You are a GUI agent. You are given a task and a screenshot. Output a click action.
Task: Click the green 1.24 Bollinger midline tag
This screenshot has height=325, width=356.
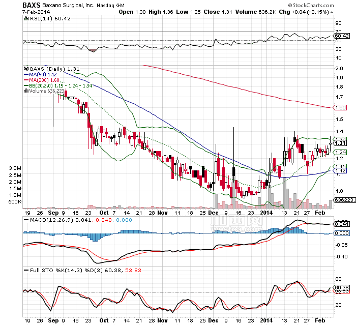(x=340, y=153)
